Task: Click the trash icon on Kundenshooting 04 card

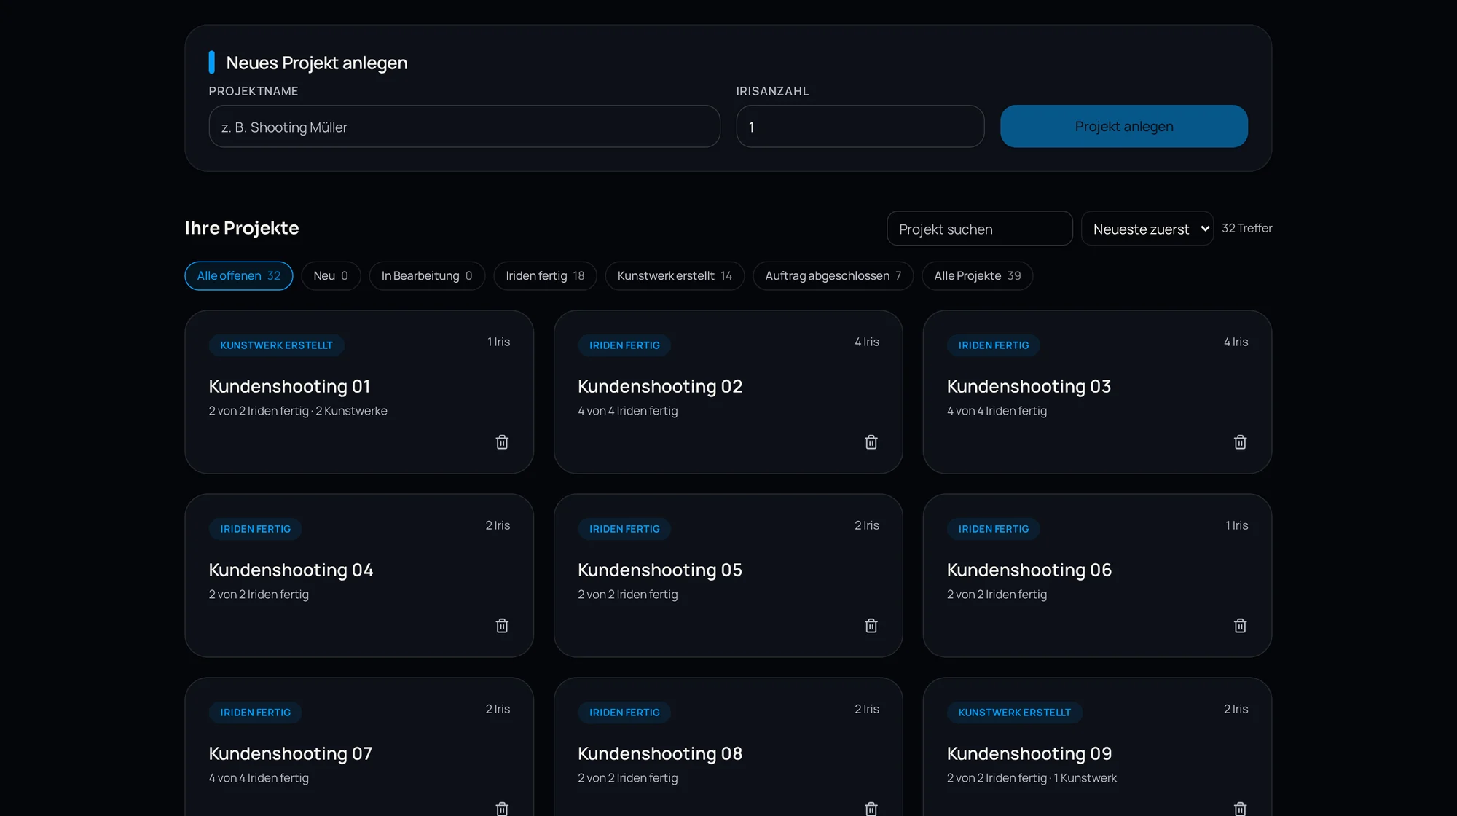Action: coord(502,626)
